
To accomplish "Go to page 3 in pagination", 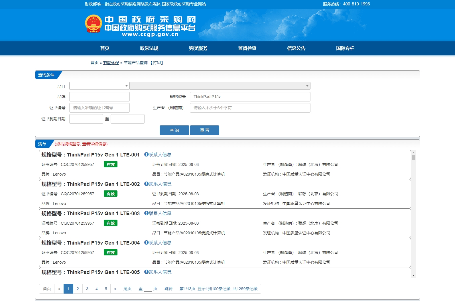I will pos(87,289).
